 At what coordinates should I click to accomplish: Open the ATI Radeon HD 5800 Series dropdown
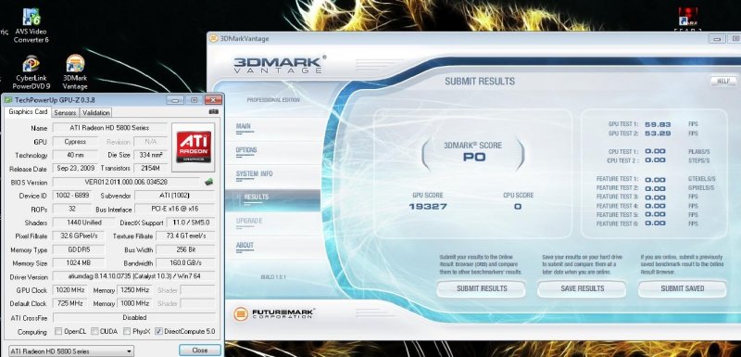[71, 351]
